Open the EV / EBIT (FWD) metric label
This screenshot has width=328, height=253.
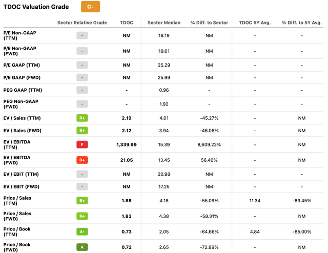pyautogui.click(x=25, y=187)
